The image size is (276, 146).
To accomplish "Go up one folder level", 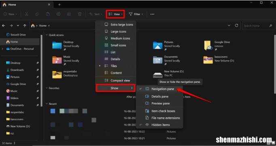I will [x=25, y=26].
